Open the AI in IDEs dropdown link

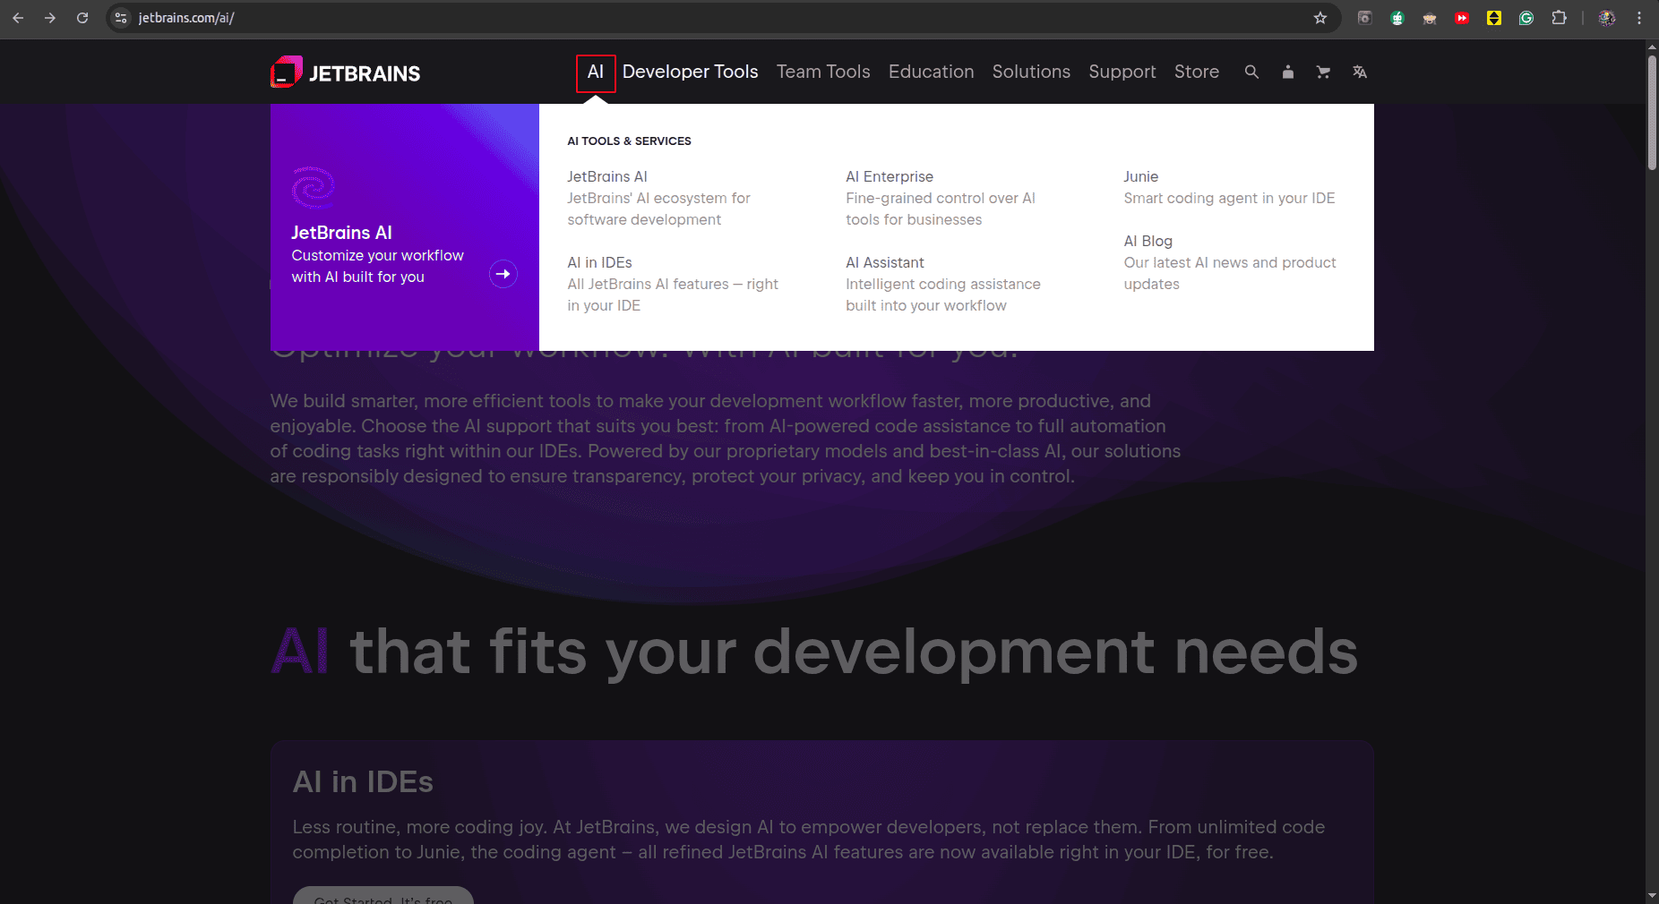coord(600,262)
